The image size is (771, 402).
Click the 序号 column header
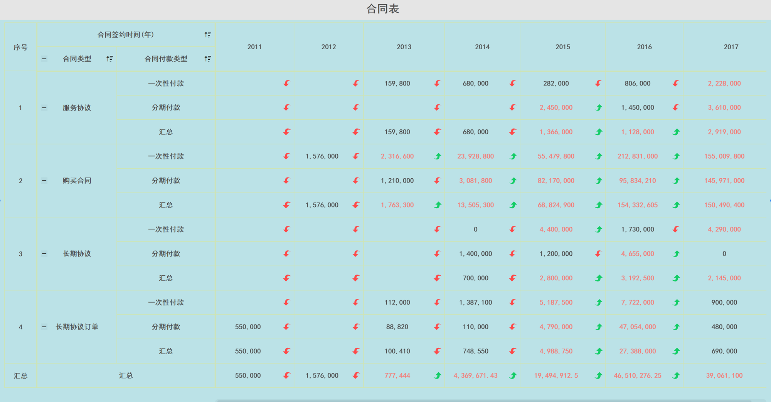point(20,47)
